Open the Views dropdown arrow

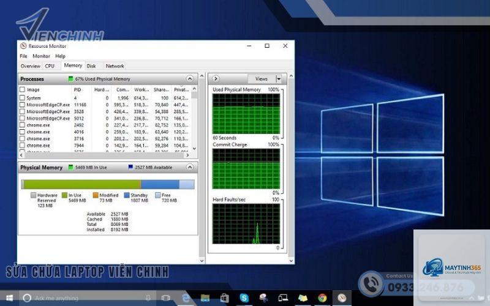coord(279,79)
